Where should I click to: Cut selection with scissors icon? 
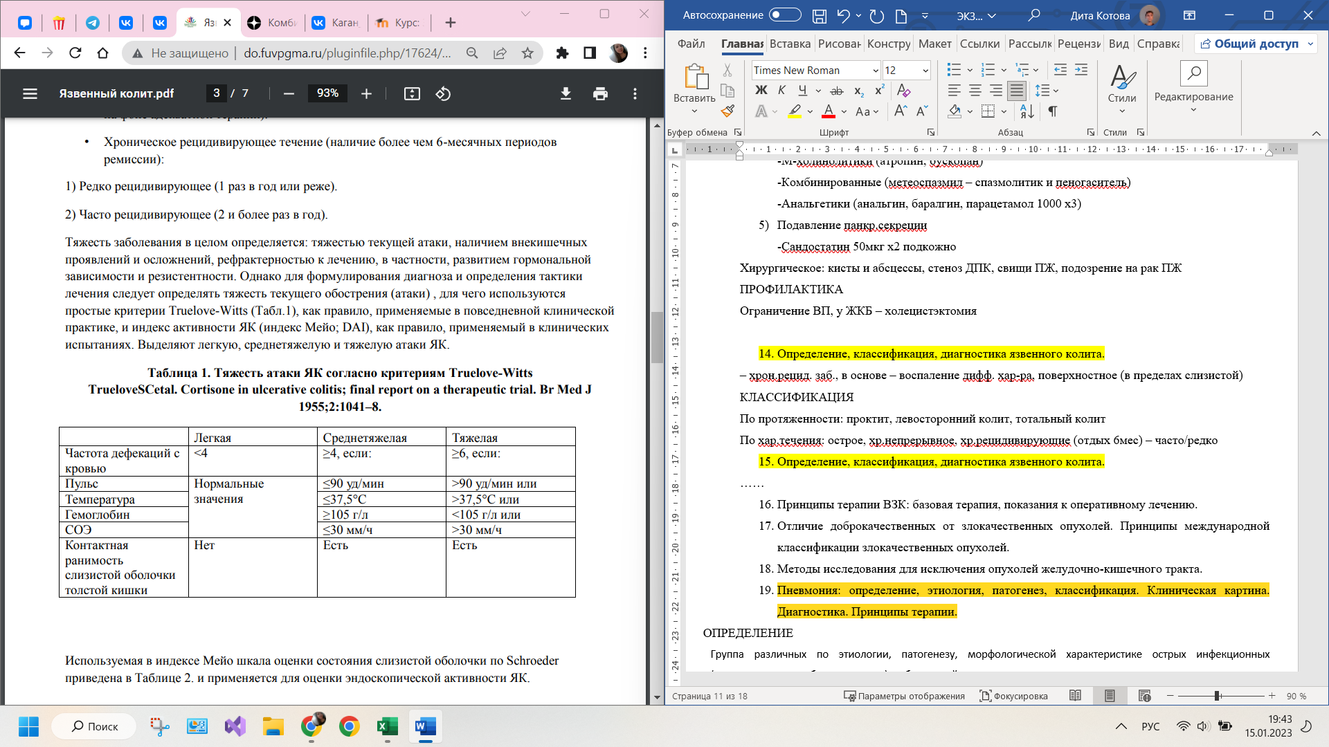point(727,70)
